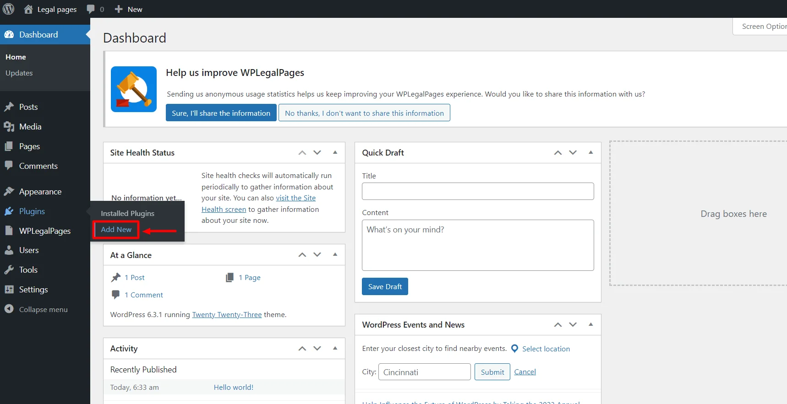Open the Hello world! post link

click(234, 387)
